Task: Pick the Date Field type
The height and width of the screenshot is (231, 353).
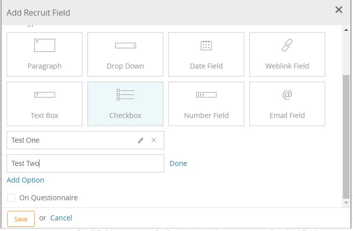Action: tap(206, 54)
